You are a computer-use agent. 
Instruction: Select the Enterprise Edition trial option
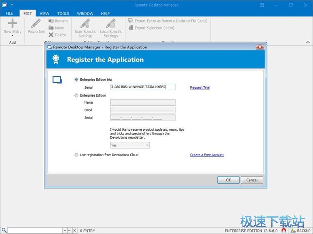[x=76, y=80]
